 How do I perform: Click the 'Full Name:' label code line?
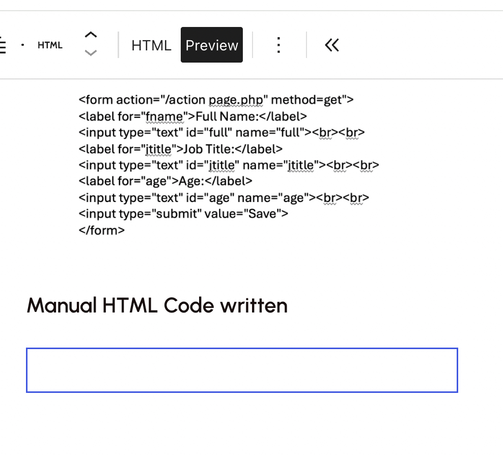click(x=192, y=116)
